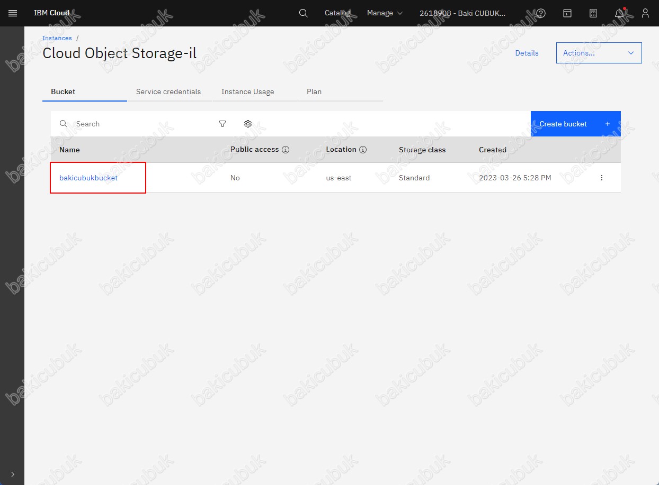
Task: Sort by the Location column header
Action: coord(341,150)
